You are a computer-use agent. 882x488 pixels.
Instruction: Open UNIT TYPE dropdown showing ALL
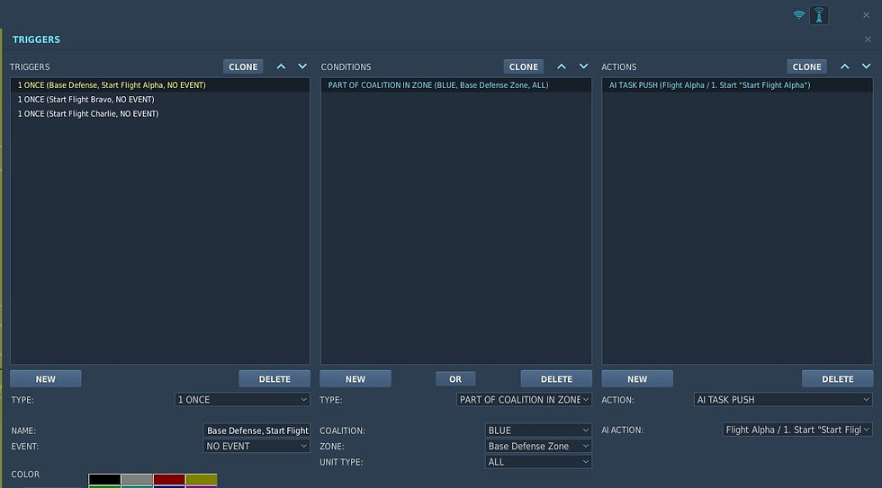[538, 462]
